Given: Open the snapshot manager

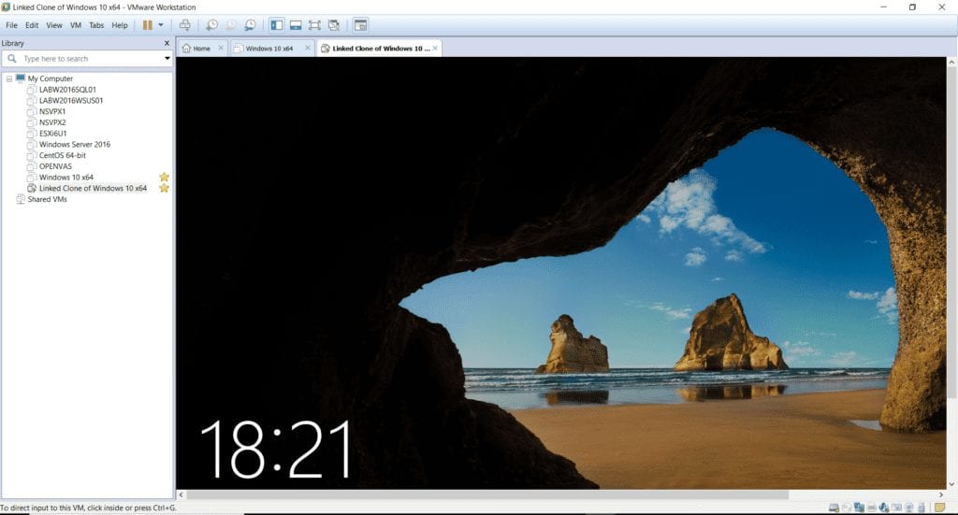Looking at the screenshot, I should pyautogui.click(x=250, y=25).
